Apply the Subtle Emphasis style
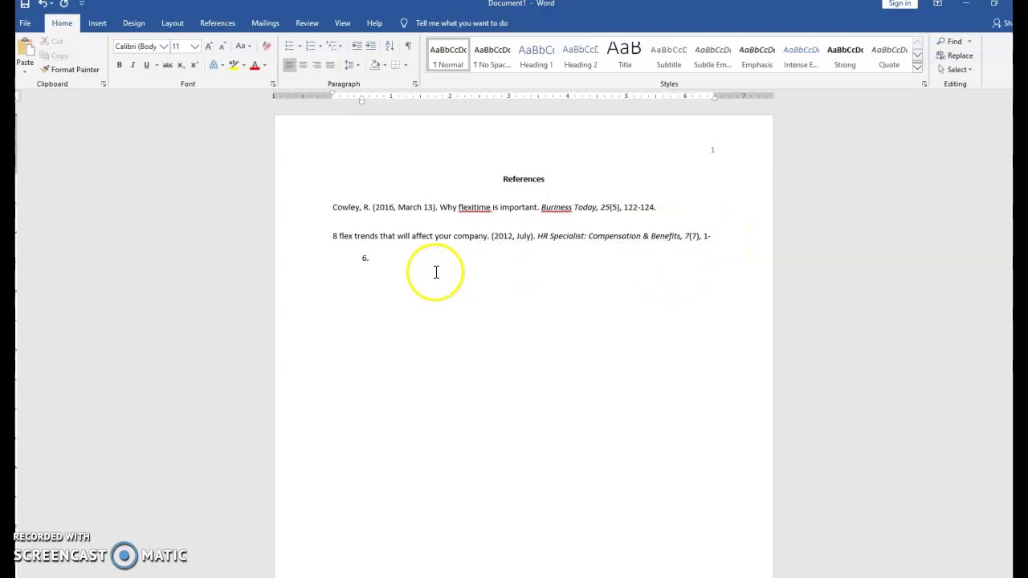 [713, 55]
